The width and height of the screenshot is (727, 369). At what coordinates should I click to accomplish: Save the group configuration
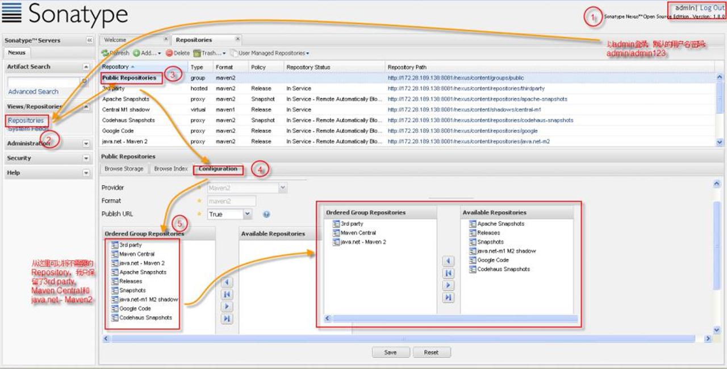coord(390,352)
